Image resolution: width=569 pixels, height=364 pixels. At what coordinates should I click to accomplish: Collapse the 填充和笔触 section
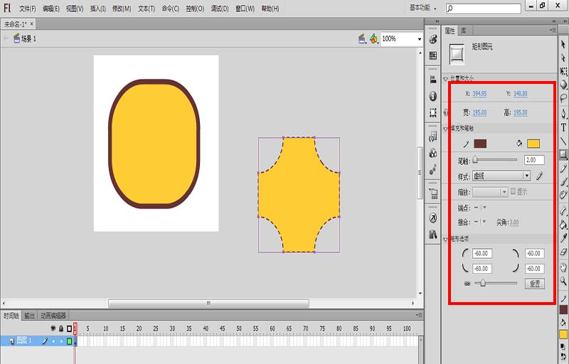(446, 129)
